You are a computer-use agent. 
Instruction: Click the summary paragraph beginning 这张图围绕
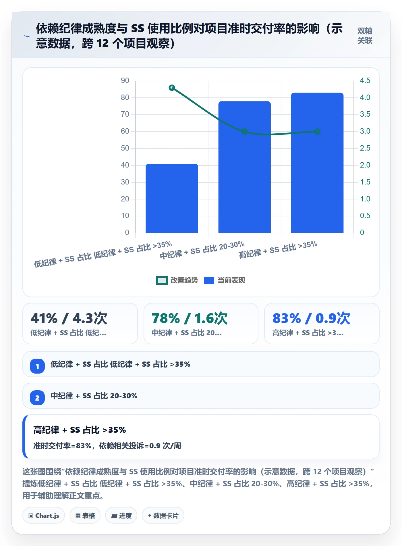click(x=199, y=484)
